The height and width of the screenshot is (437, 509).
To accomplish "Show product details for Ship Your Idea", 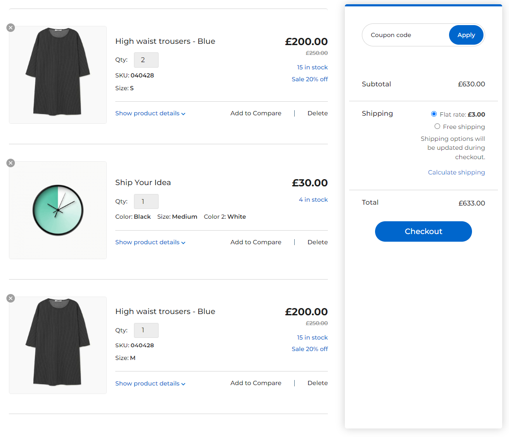I will (x=150, y=243).
